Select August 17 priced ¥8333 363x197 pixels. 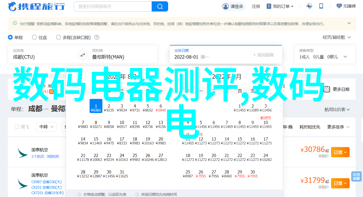coord(122,141)
